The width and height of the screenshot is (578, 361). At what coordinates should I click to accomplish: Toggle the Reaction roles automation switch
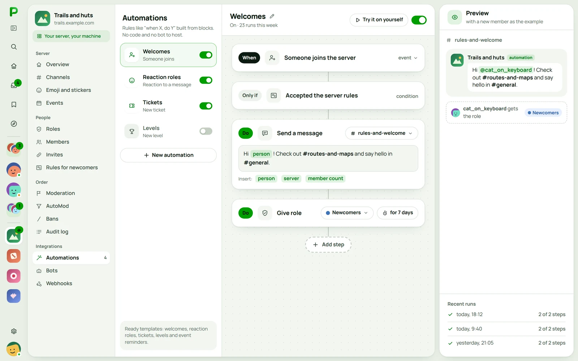pos(206,80)
